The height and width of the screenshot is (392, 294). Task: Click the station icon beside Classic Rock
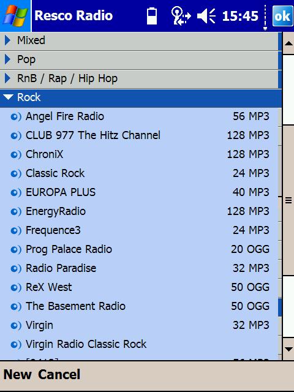16,174
